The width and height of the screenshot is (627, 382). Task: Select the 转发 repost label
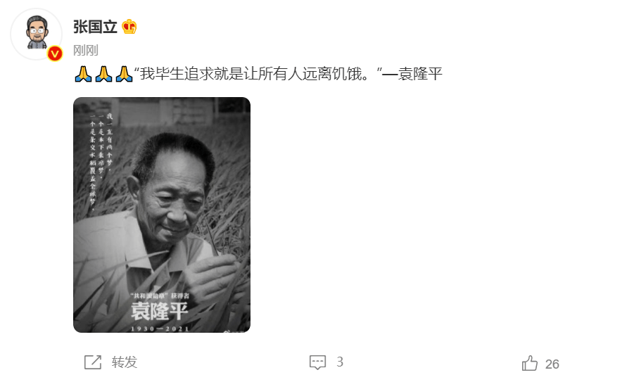click(x=125, y=362)
